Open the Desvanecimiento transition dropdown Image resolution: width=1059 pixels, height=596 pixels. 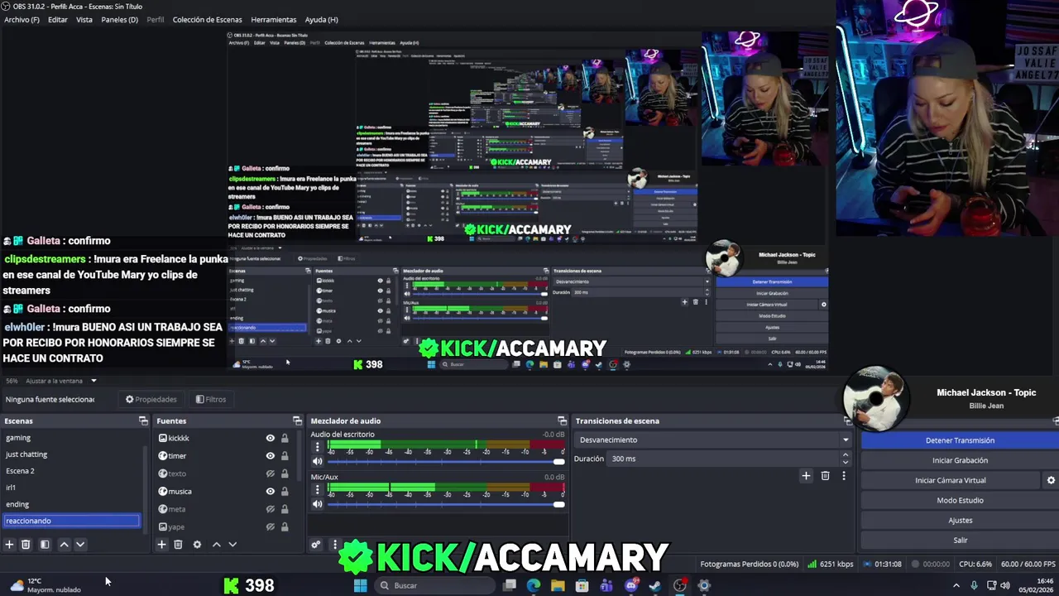713,440
